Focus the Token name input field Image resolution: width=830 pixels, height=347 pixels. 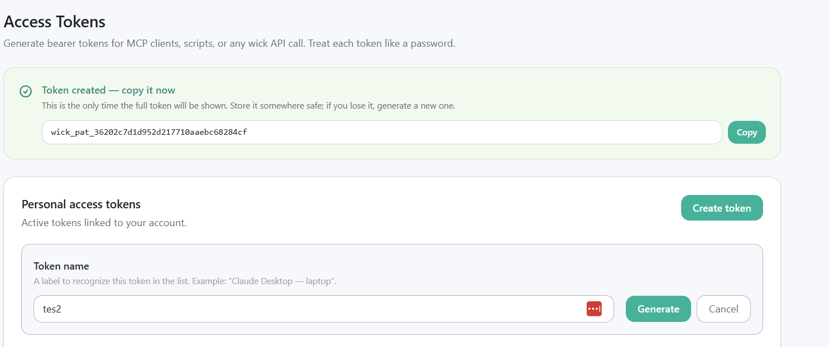pyautogui.click(x=324, y=309)
